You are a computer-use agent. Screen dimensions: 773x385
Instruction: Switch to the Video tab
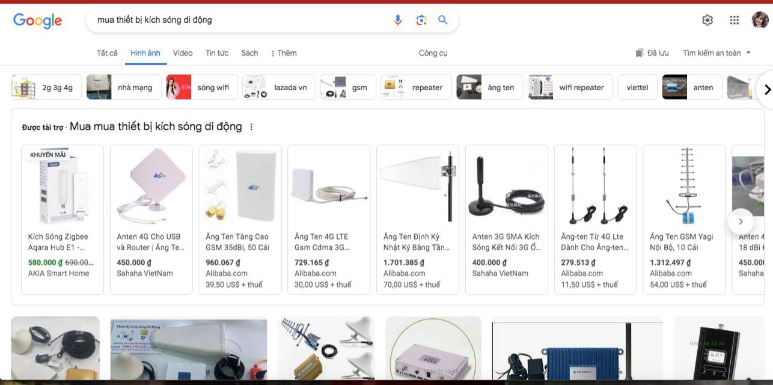click(x=183, y=53)
